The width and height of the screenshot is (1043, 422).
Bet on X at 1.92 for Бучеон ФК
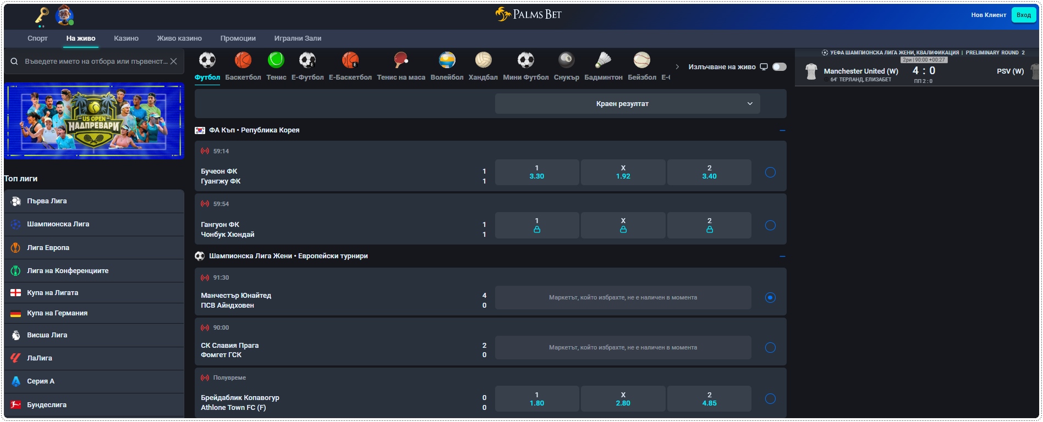pyautogui.click(x=623, y=173)
